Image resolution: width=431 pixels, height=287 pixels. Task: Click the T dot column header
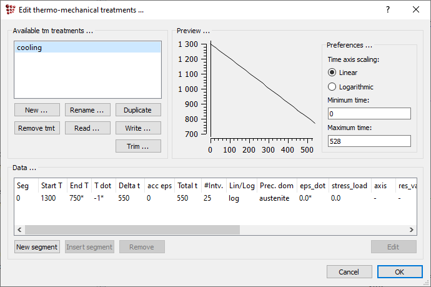coord(103,186)
